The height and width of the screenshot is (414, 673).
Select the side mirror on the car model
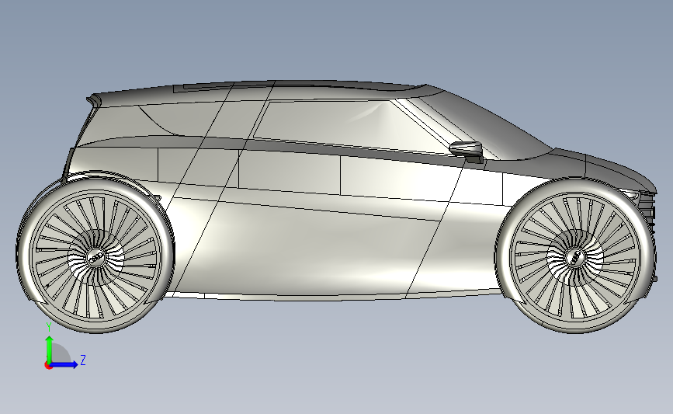click(x=467, y=151)
